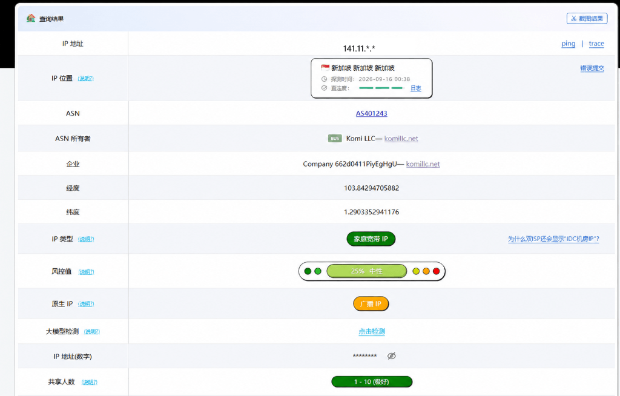620x396 pixels.
Task: Click the red risk dot
Action: (x=436, y=271)
